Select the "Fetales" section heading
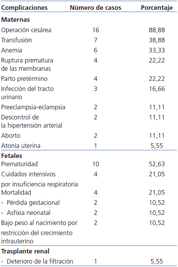Viewport: 178px width, 267px height. click(12, 156)
